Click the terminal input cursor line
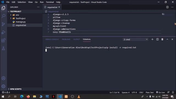Screen dimensions: 176x99 coord(46,50)
